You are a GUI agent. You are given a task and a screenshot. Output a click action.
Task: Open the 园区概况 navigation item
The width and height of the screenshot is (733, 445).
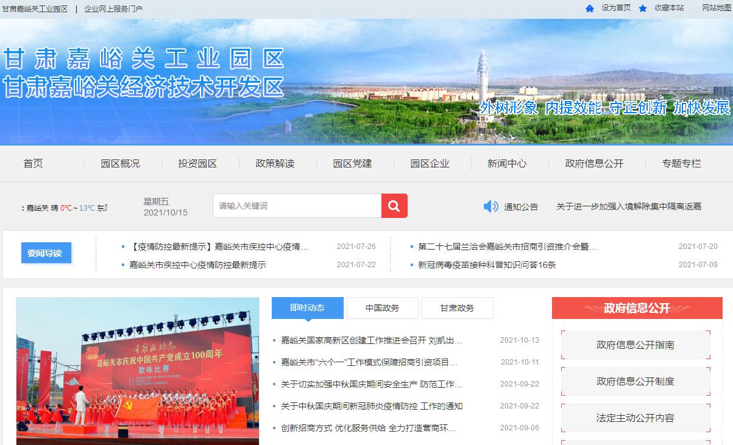coord(120,163)
